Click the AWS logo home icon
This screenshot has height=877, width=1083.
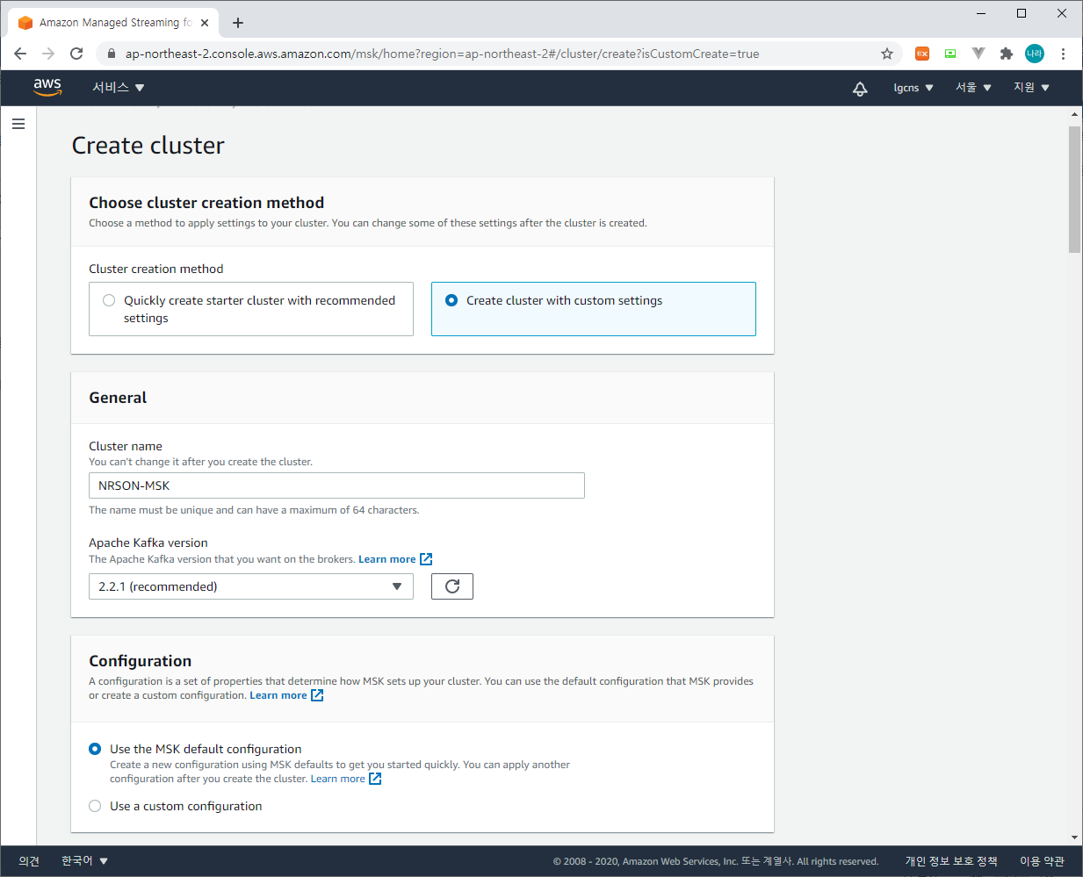[47, 87]
